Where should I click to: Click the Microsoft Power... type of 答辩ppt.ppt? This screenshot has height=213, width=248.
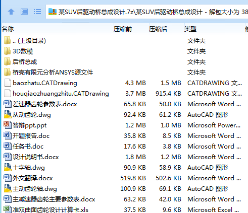tap(214, 125)
